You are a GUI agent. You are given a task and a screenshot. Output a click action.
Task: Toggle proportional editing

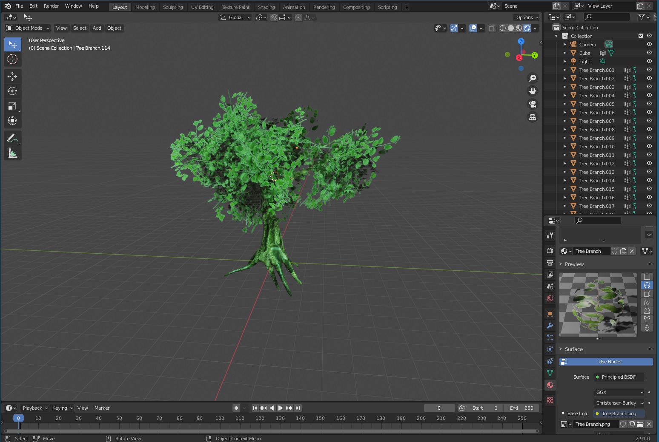pos(298,17)
